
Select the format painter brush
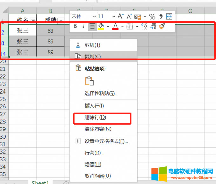tap(162, 26)
